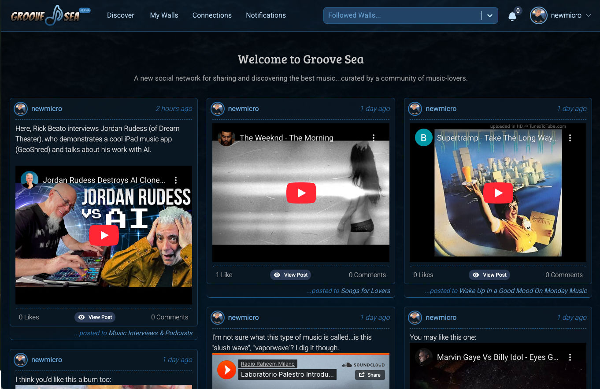Click the Jordan Rudess video title link
600x389 pixels.
tap(104, 180)
